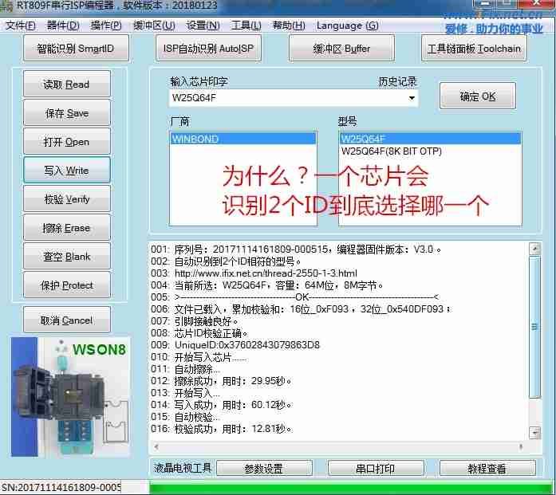
Task: Open the 工具链面板 Toolchain button
Action: [474, 48]
